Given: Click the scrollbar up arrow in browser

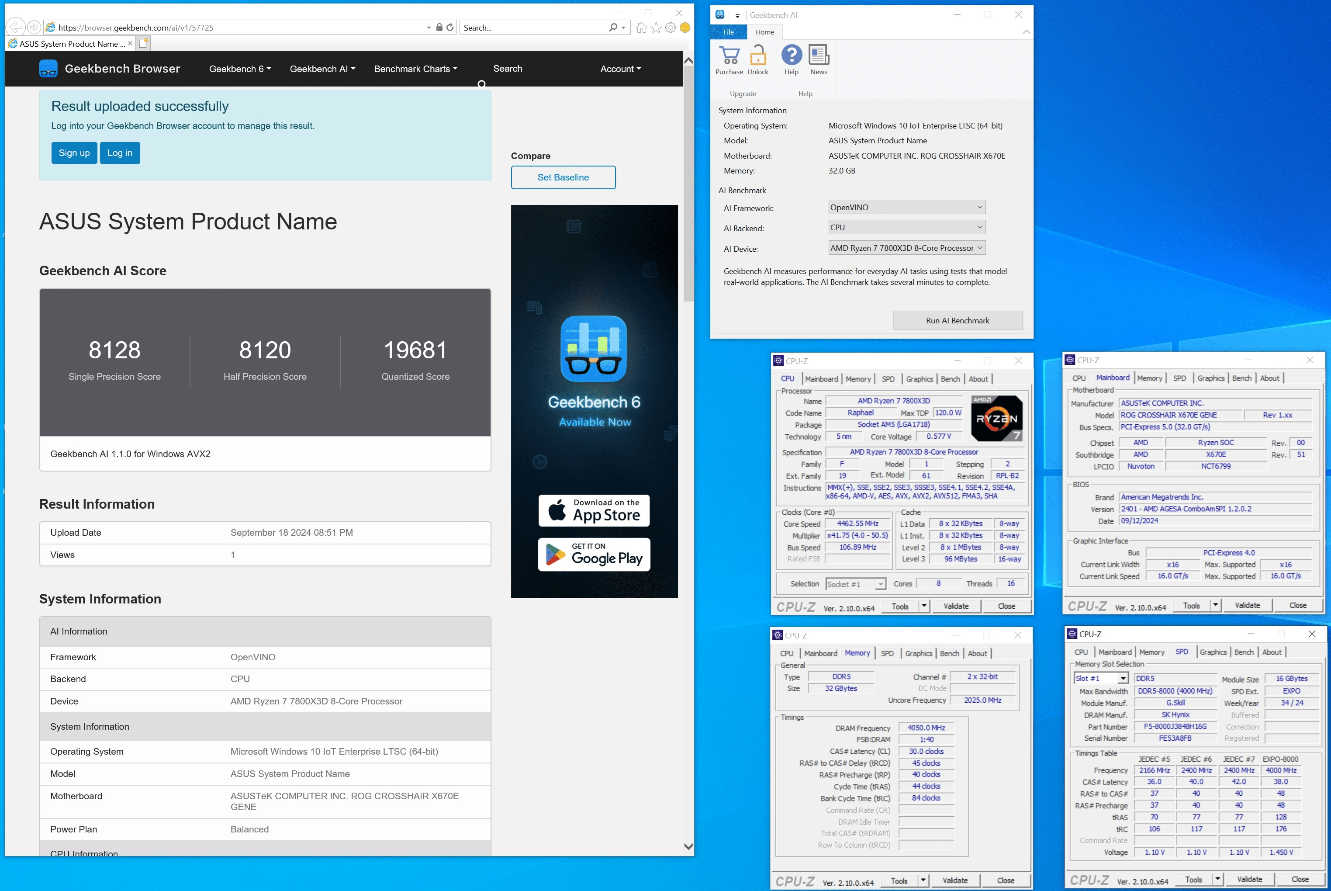Looking at the screenshot, I should (x=688, y=60).
